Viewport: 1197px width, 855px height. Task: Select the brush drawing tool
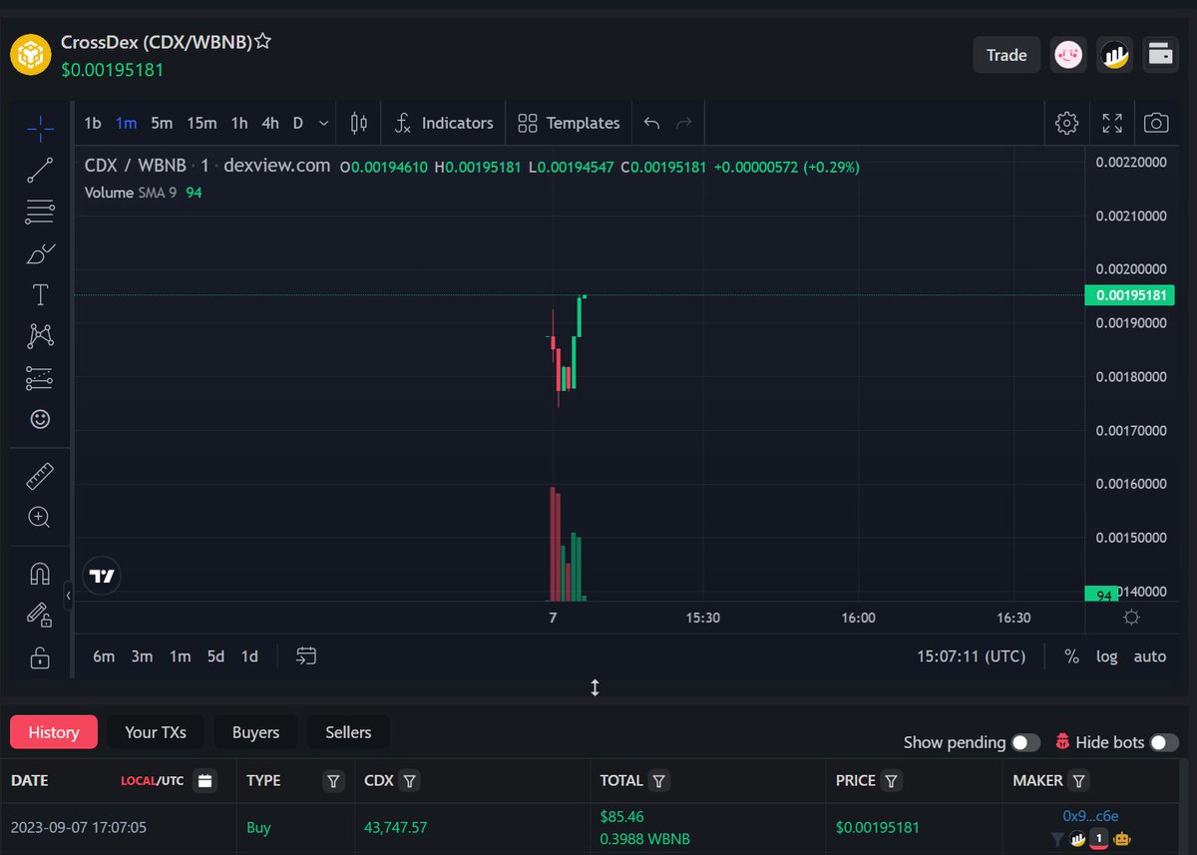click(x=40, y=253)
